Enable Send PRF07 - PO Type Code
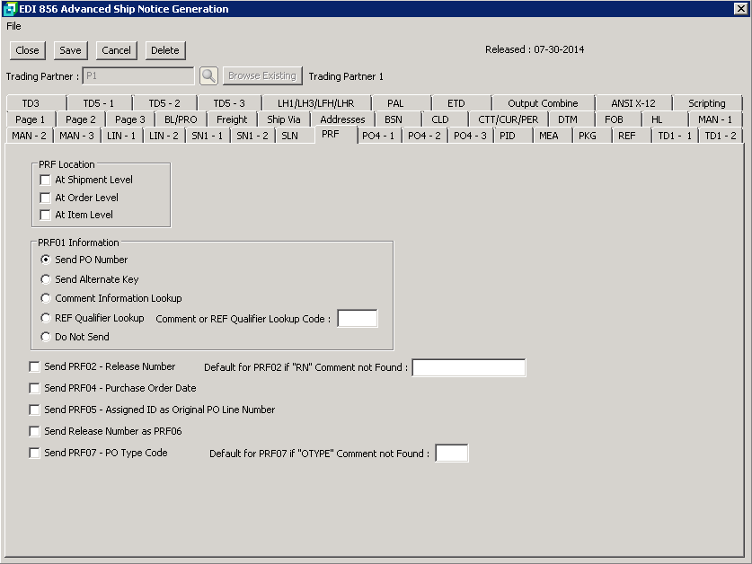752x564 pixels. tap(34, 453)
